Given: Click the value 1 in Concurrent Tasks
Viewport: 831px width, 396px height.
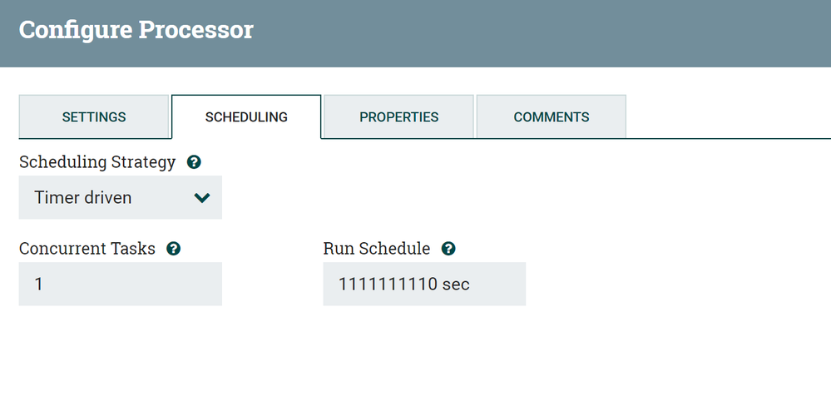Looking at the screenshot, I should point(39,285).
